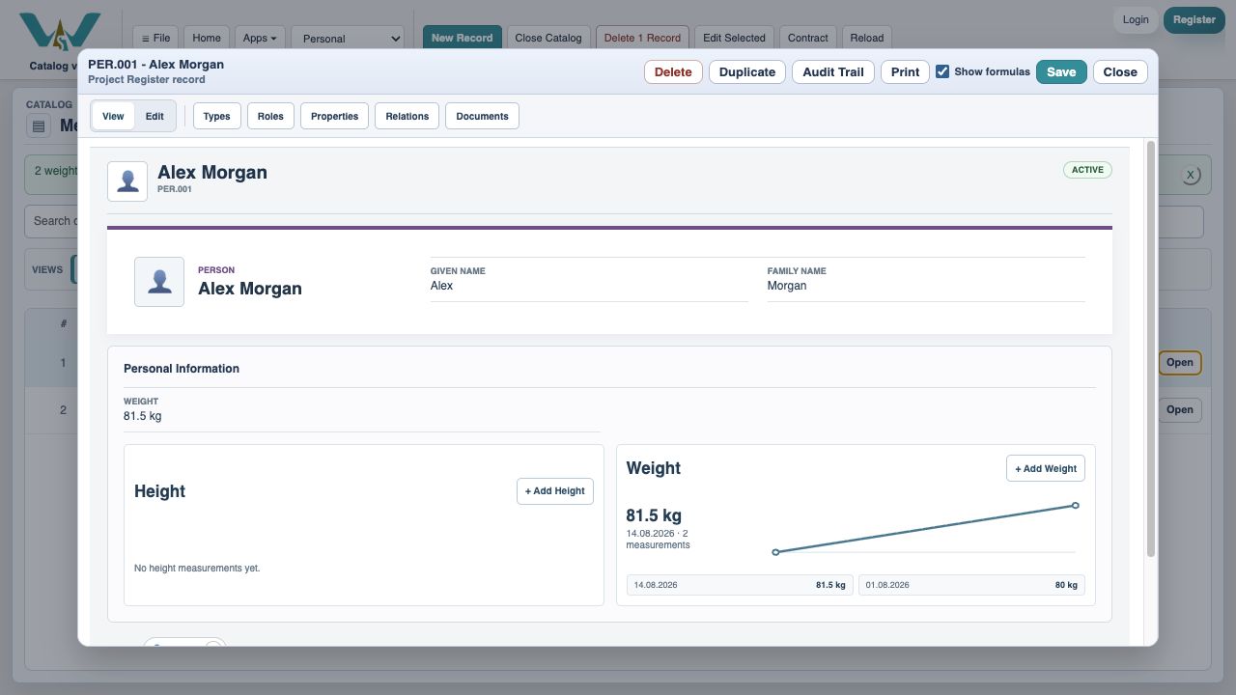Click the catalog list icon in background
This screenshot has width=1236, height=695.
pos(39,125)
